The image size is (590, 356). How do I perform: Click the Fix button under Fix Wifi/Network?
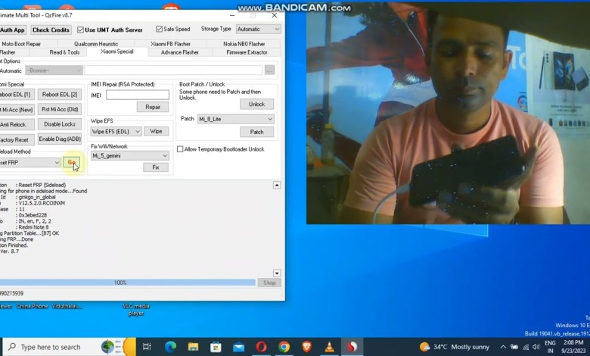click(156, 167)
